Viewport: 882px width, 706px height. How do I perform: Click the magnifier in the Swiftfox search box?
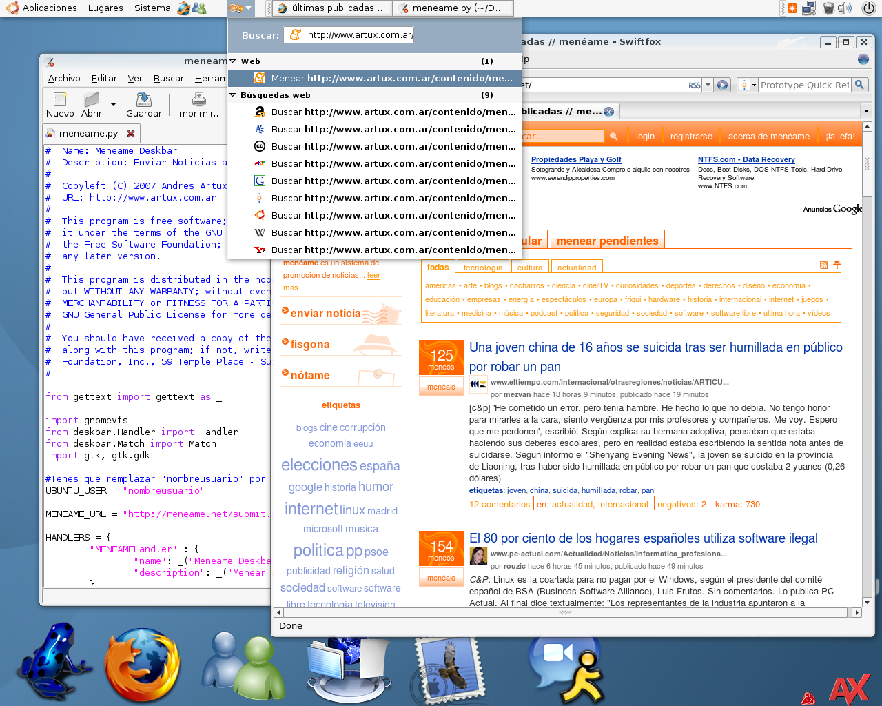click(859, 85)
